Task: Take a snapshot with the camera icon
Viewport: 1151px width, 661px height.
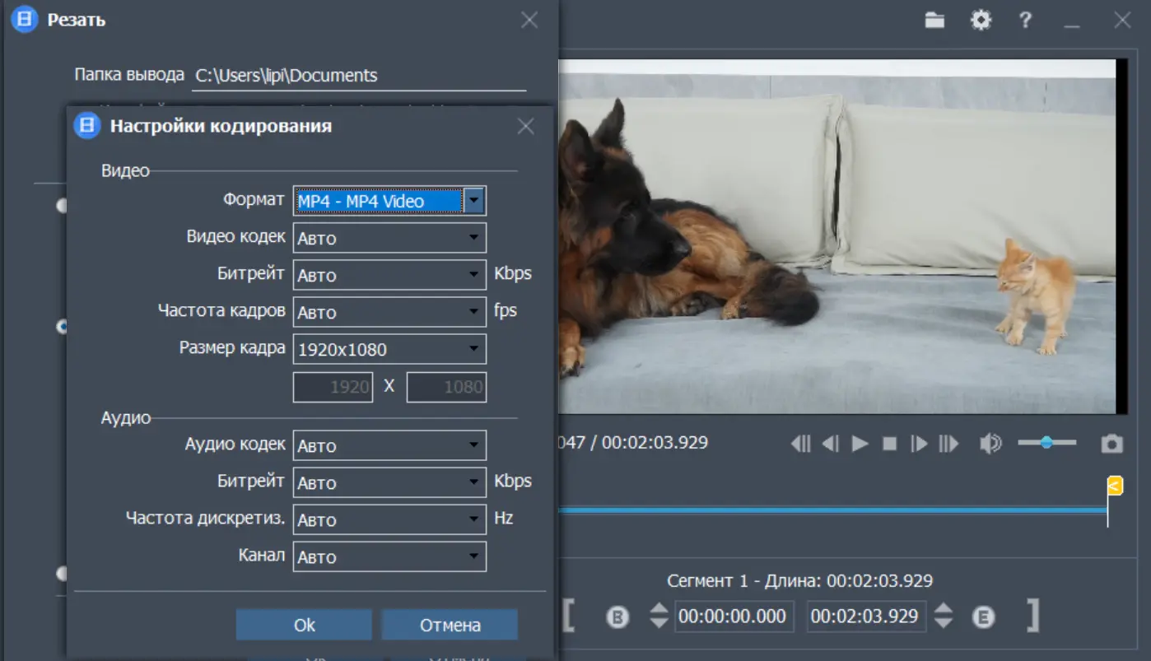Action: (1111, 445)
